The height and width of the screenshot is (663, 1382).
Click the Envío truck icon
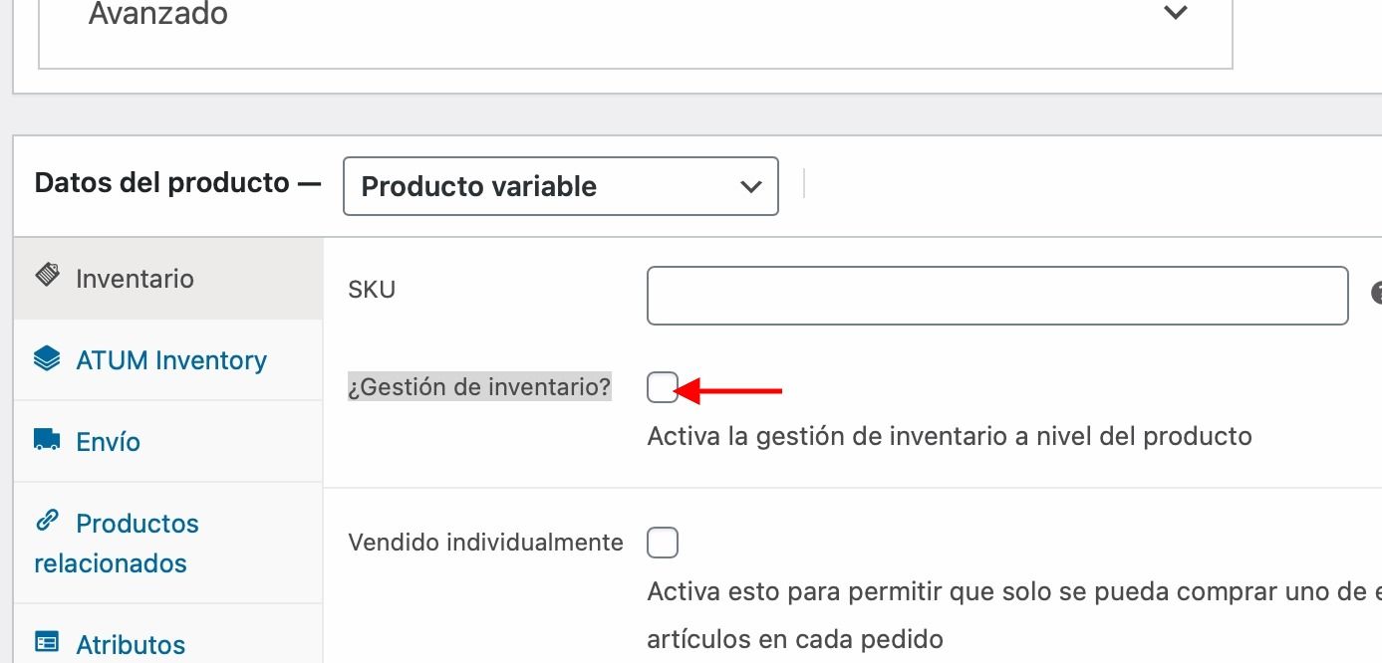[x=47, y=439]
